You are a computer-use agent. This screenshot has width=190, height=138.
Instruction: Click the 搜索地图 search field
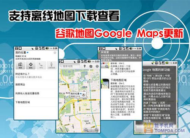point(70,66)
